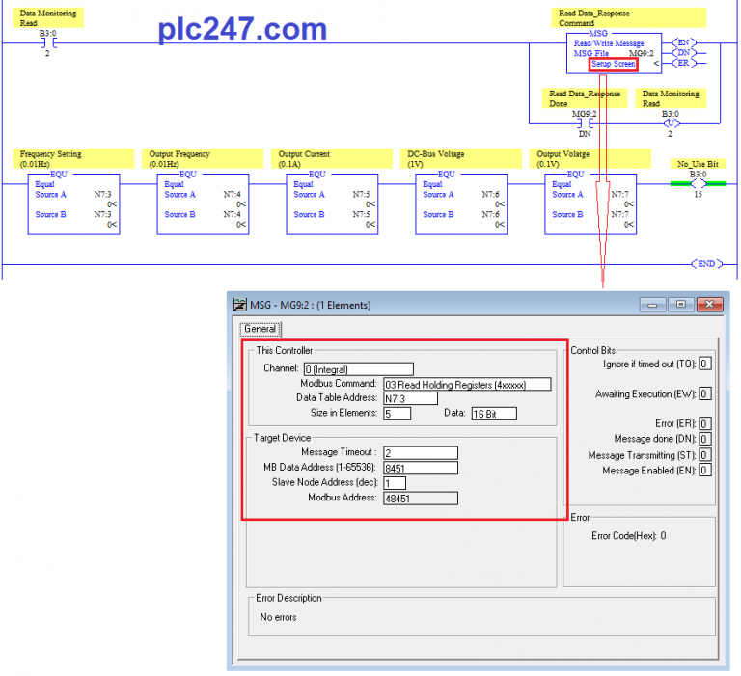Screen dimensions: 741x676
Task: Click the Channel field showing 0 (Integral)
Action: click(x=359, y=369)
